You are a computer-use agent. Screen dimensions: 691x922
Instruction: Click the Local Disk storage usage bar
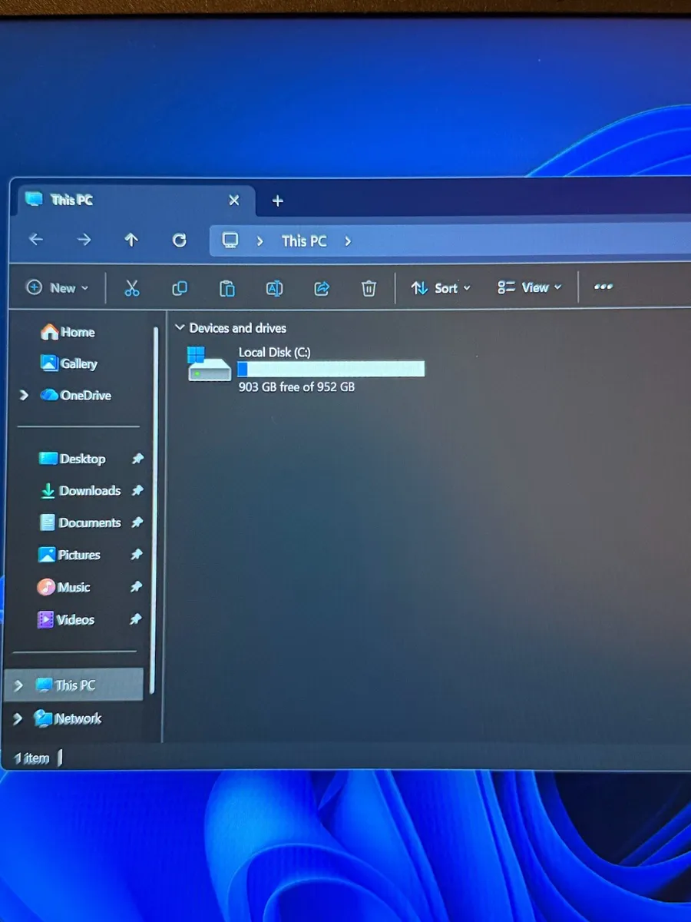pyautogui.click(x=331, y=369)
